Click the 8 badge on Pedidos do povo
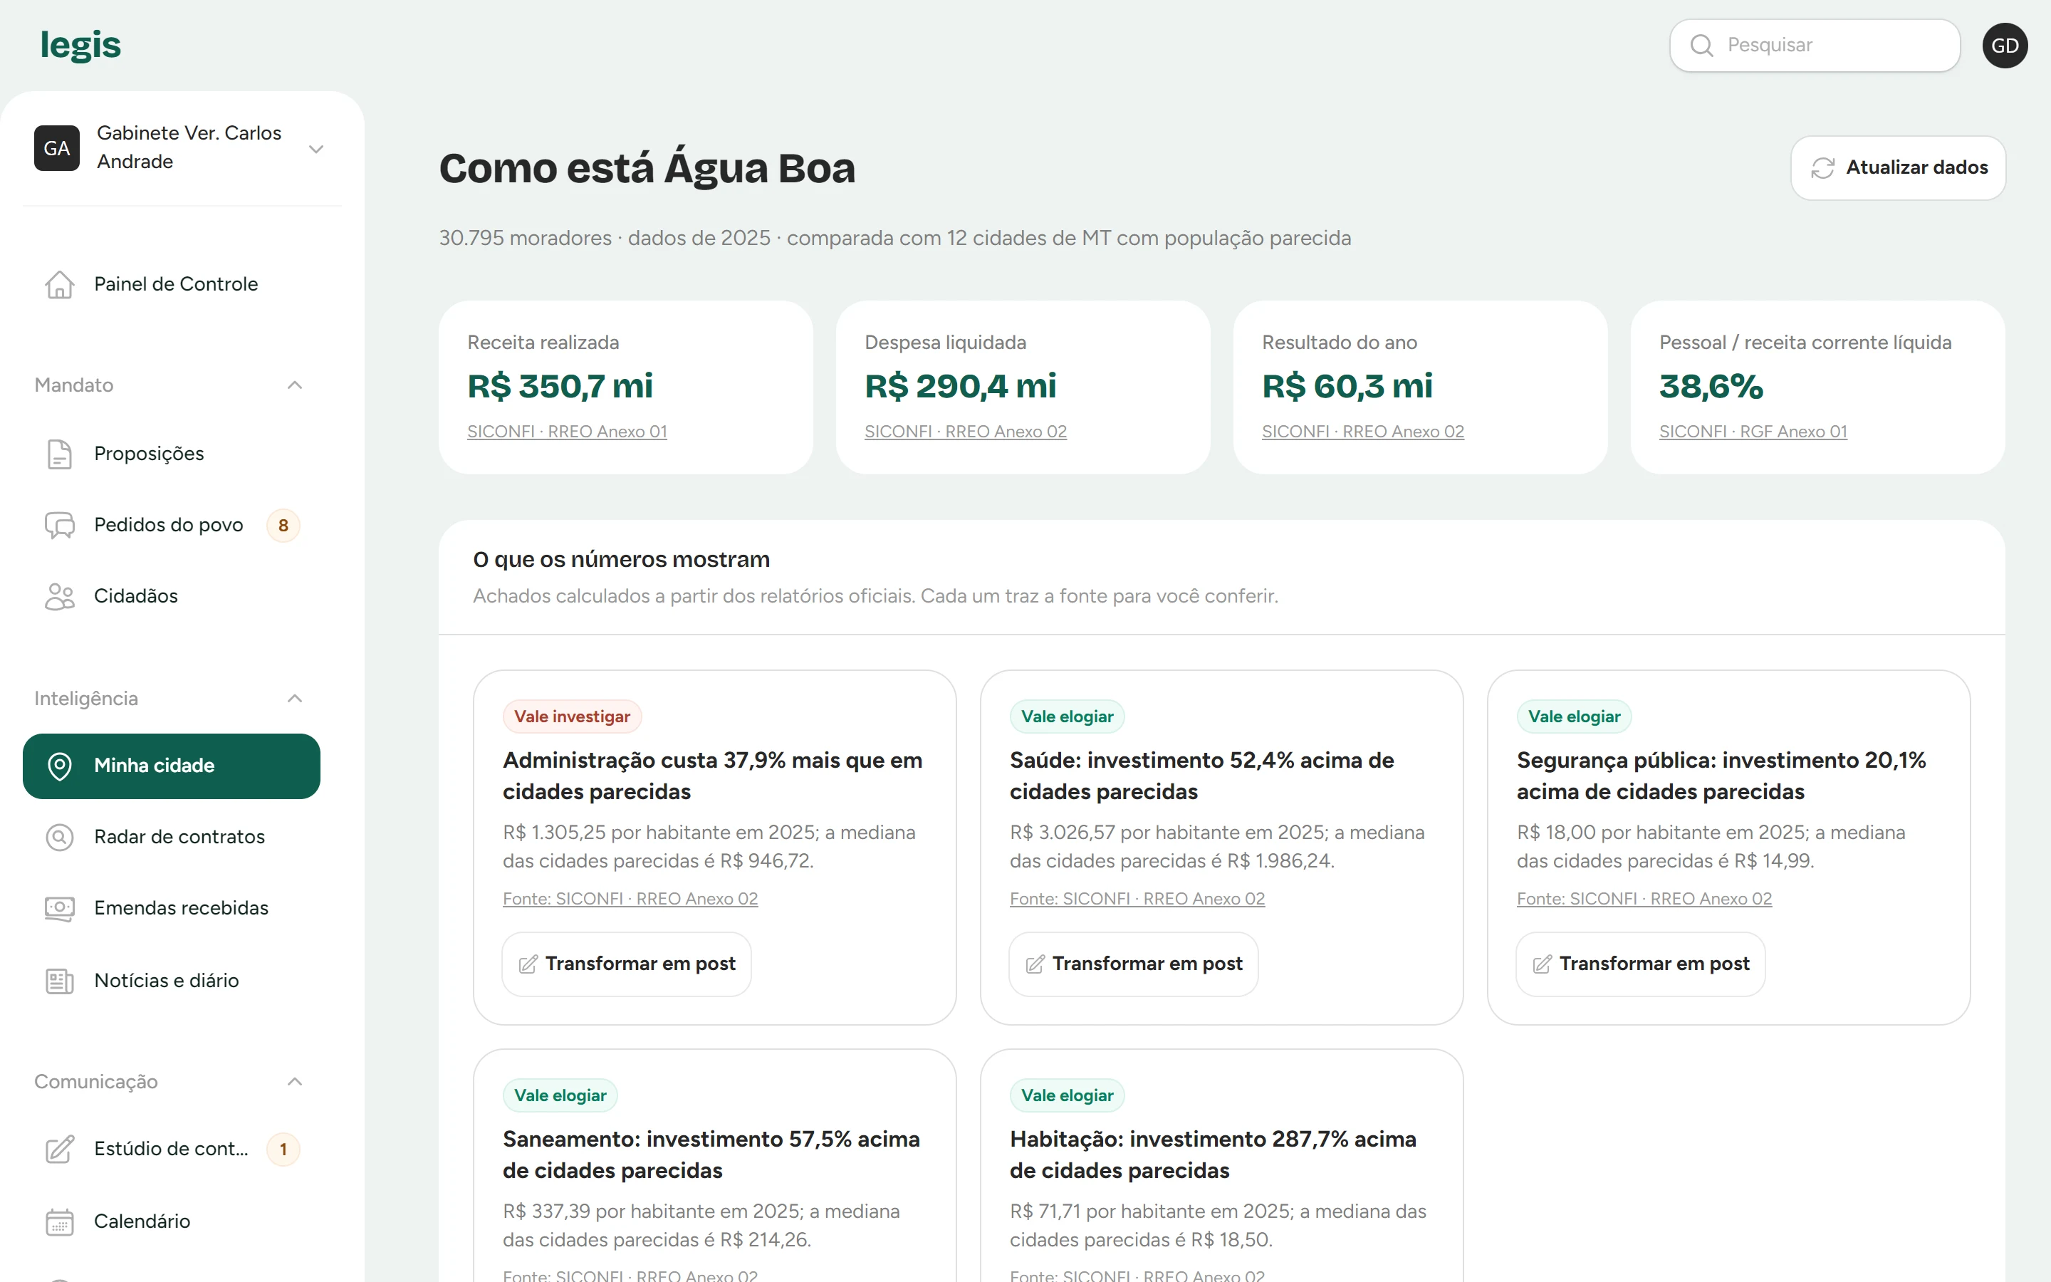 (x=283, y=525)
